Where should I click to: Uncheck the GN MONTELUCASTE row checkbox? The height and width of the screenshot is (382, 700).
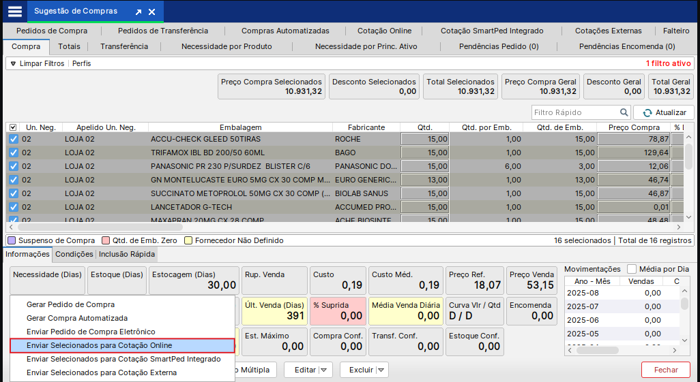click(x=14, y=180)
